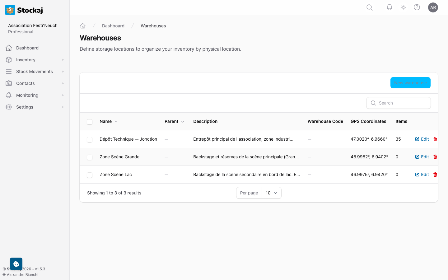
Task: Select the Dépôt Technique — Jonction name cell
Action: tap(128, 139)
